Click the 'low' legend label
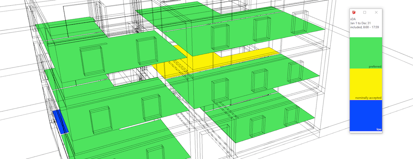Screen dimensions: 413x159 [379, 129]
